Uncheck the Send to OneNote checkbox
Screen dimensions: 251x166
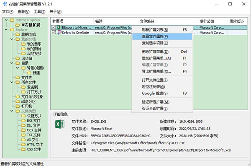[54, 32]
